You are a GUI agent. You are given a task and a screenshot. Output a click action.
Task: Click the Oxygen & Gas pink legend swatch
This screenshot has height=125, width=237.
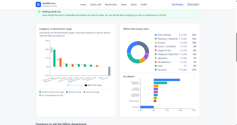[x=156, y=50]
